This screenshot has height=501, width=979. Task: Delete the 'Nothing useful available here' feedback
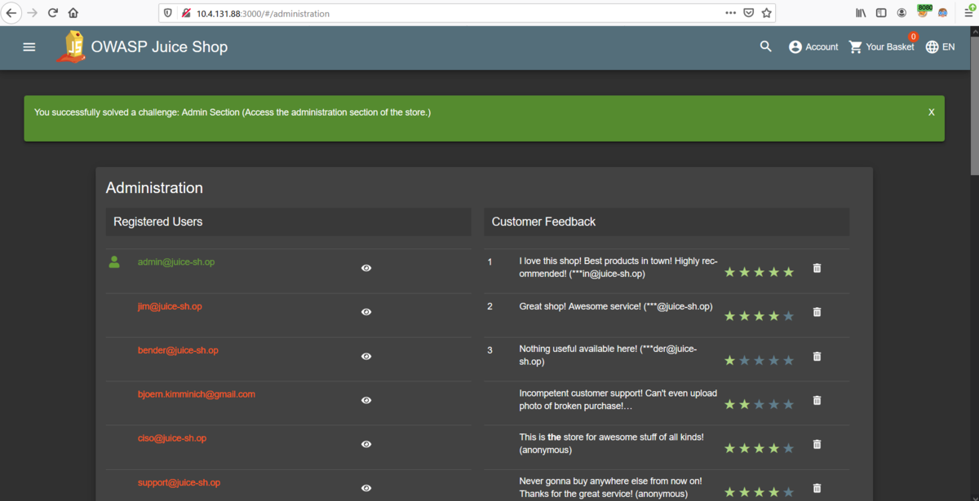817,356
